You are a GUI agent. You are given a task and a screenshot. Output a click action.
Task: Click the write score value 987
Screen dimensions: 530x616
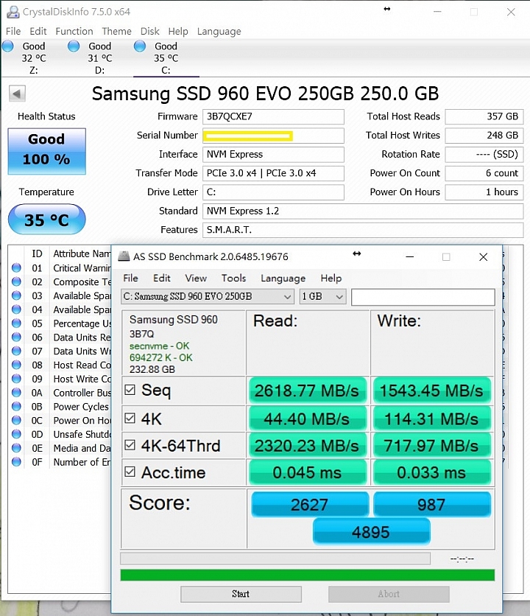coord(431,505)
